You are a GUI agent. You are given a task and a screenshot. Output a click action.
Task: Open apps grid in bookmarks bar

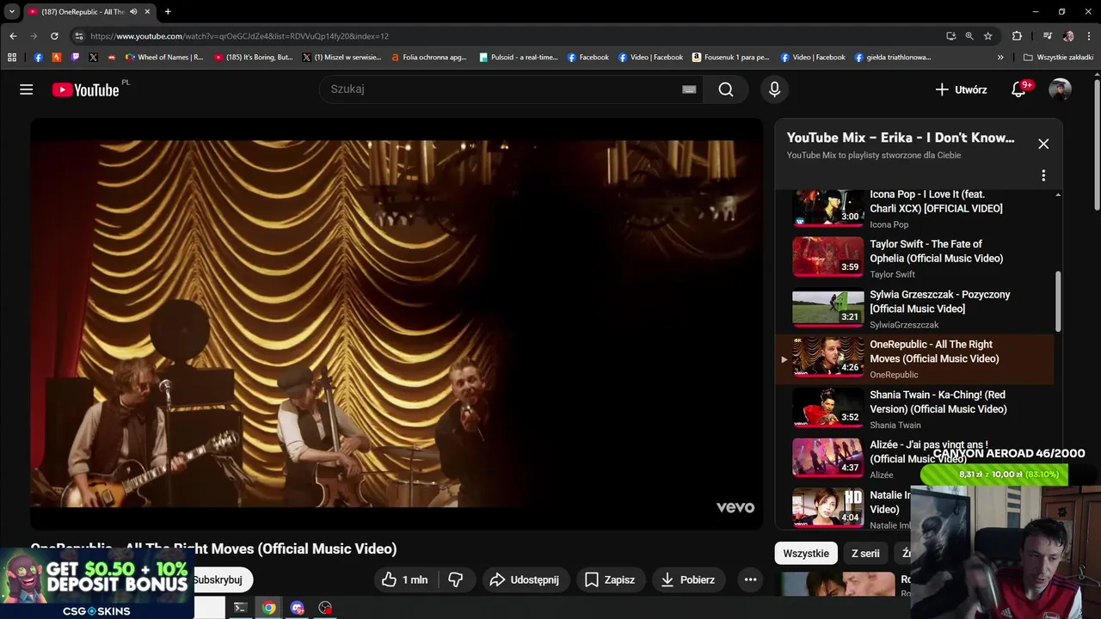12,58
